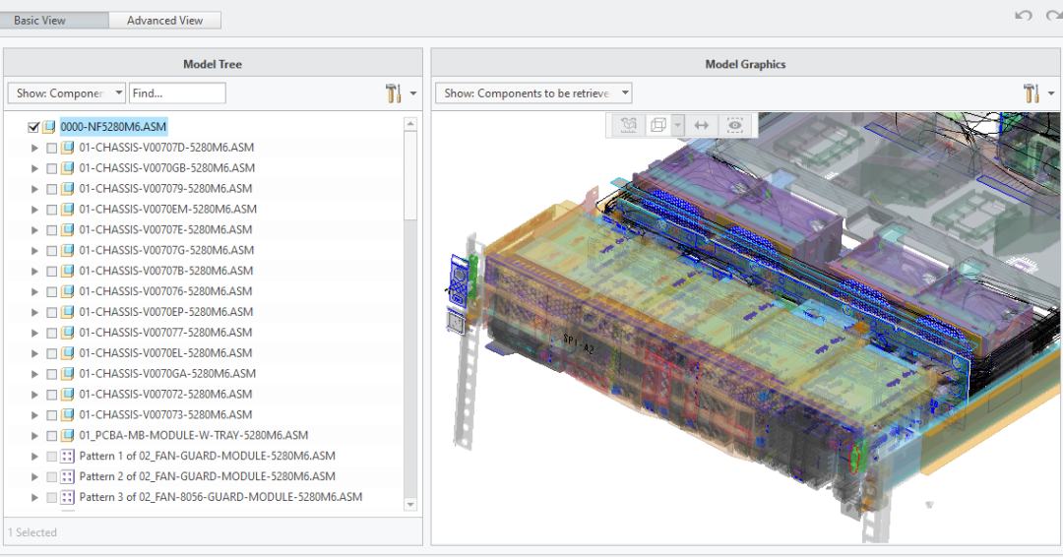Click assembly icon of 01_PCBA-MB-MODULE-W-TRAY-5280M6.ASM

pos(68,435)
